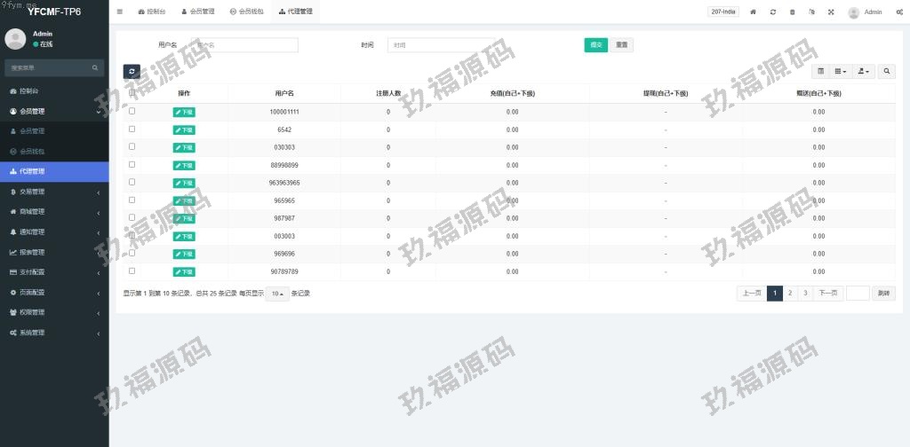Viewport: 910px width, 447px height.
Task: Click the trash clear-cache icon in header
Action: tap(793, 12)
